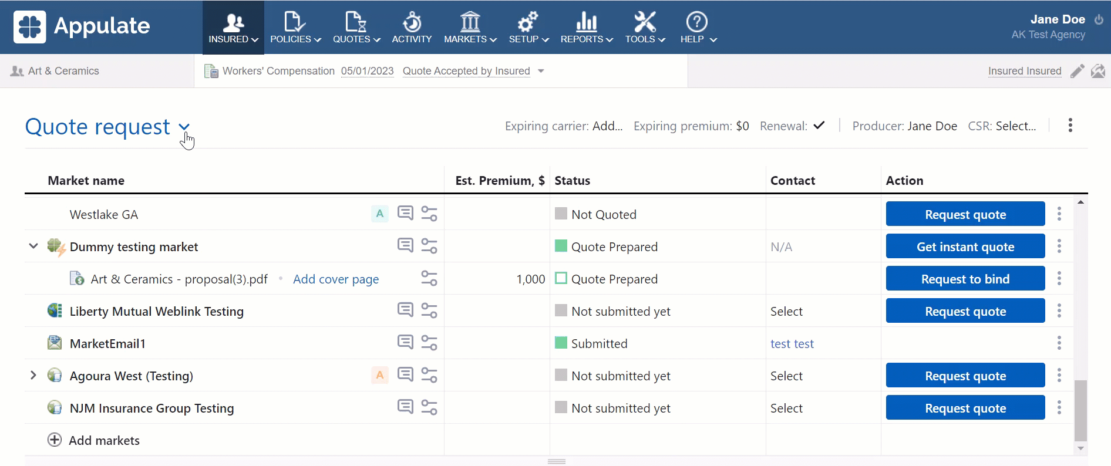
Task: Open the Reports menu
Action: tap(587, 28)
